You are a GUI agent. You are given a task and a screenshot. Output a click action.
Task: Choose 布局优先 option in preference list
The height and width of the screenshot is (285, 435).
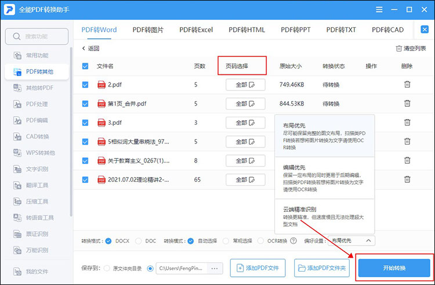tap(325, 136)
